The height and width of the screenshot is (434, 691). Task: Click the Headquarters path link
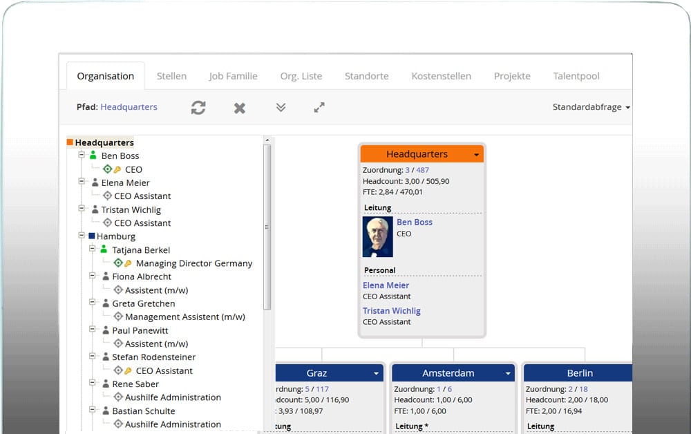(129, 106)
